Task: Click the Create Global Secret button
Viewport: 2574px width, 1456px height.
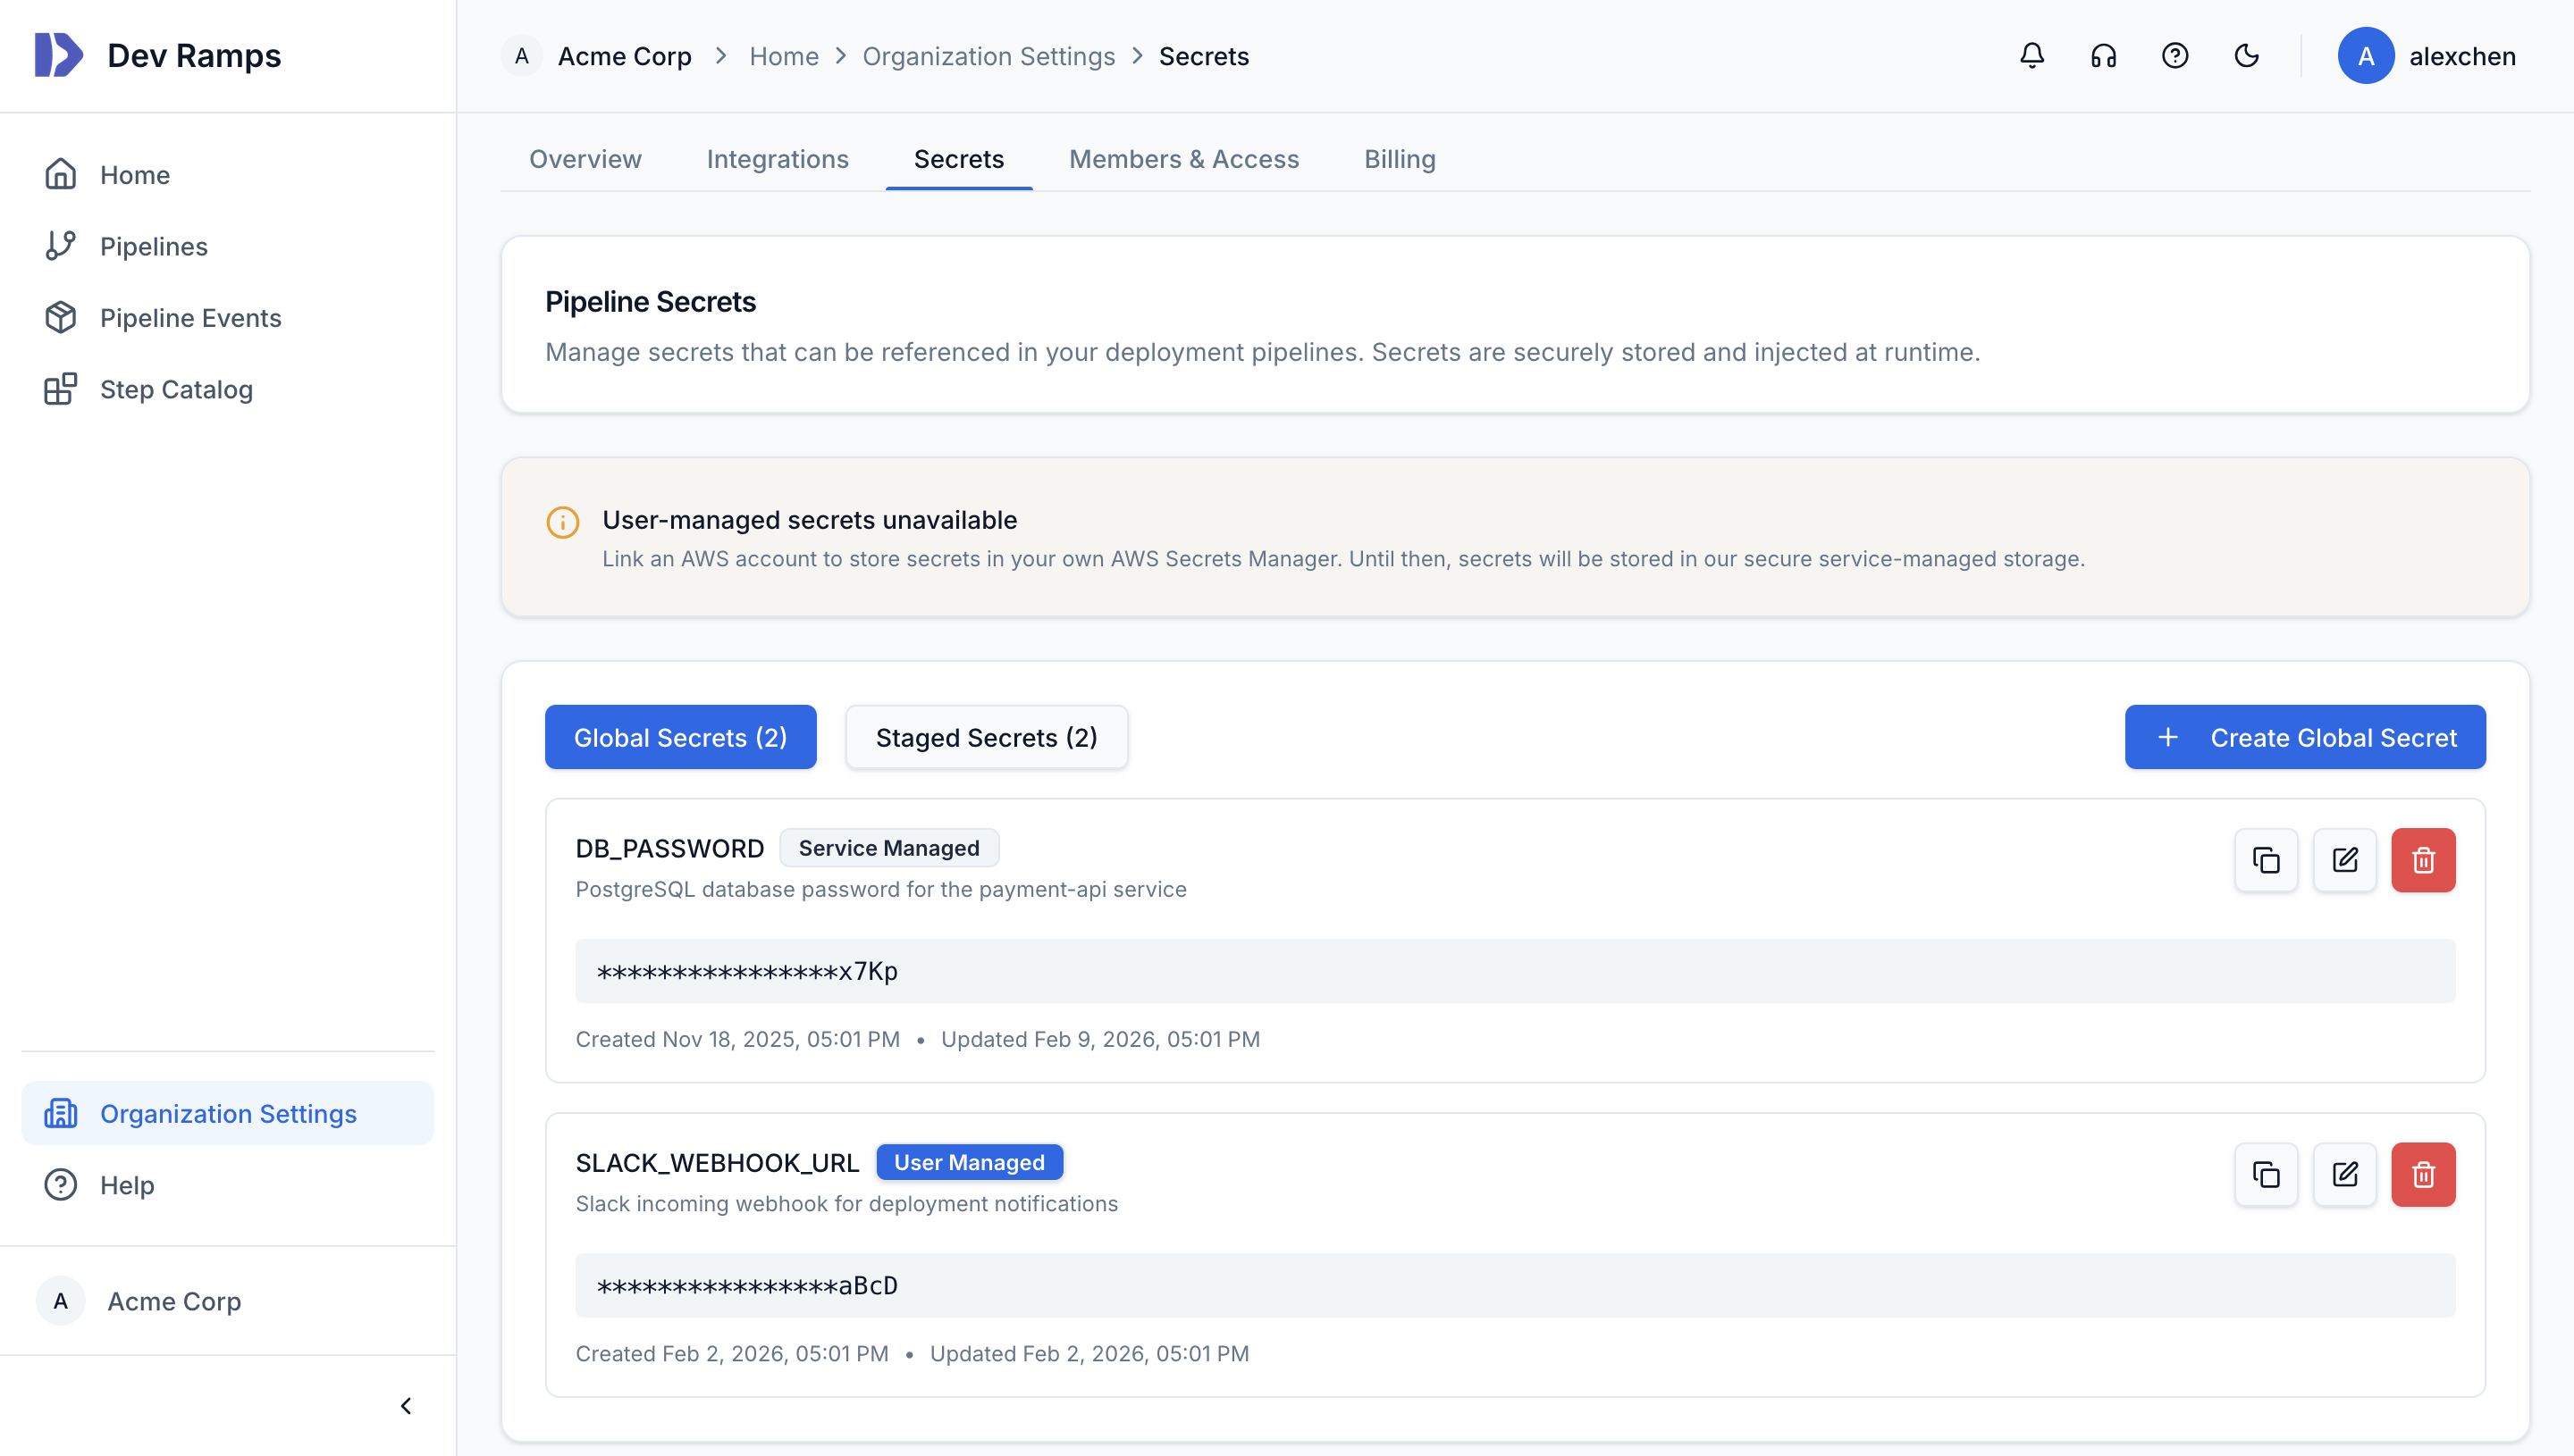Action: coord(2305,737)
